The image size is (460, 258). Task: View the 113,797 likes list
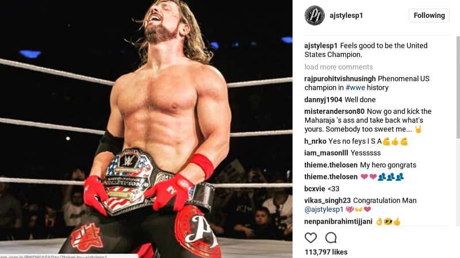coord(326,252)
